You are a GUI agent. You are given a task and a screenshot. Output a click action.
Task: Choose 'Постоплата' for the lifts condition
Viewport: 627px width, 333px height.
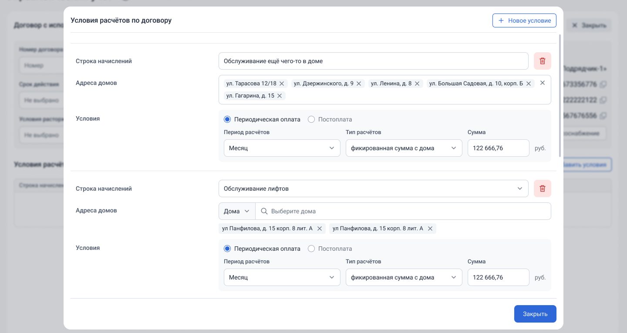click(x=311, y=249)
